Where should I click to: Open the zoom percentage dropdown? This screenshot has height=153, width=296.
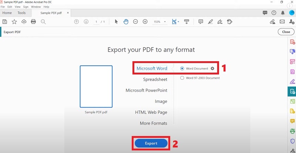[x=165, y=22]
